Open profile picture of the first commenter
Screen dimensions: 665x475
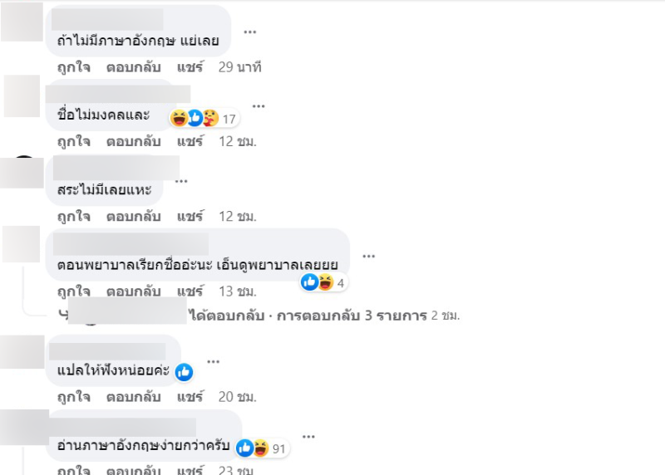(22, 22)
